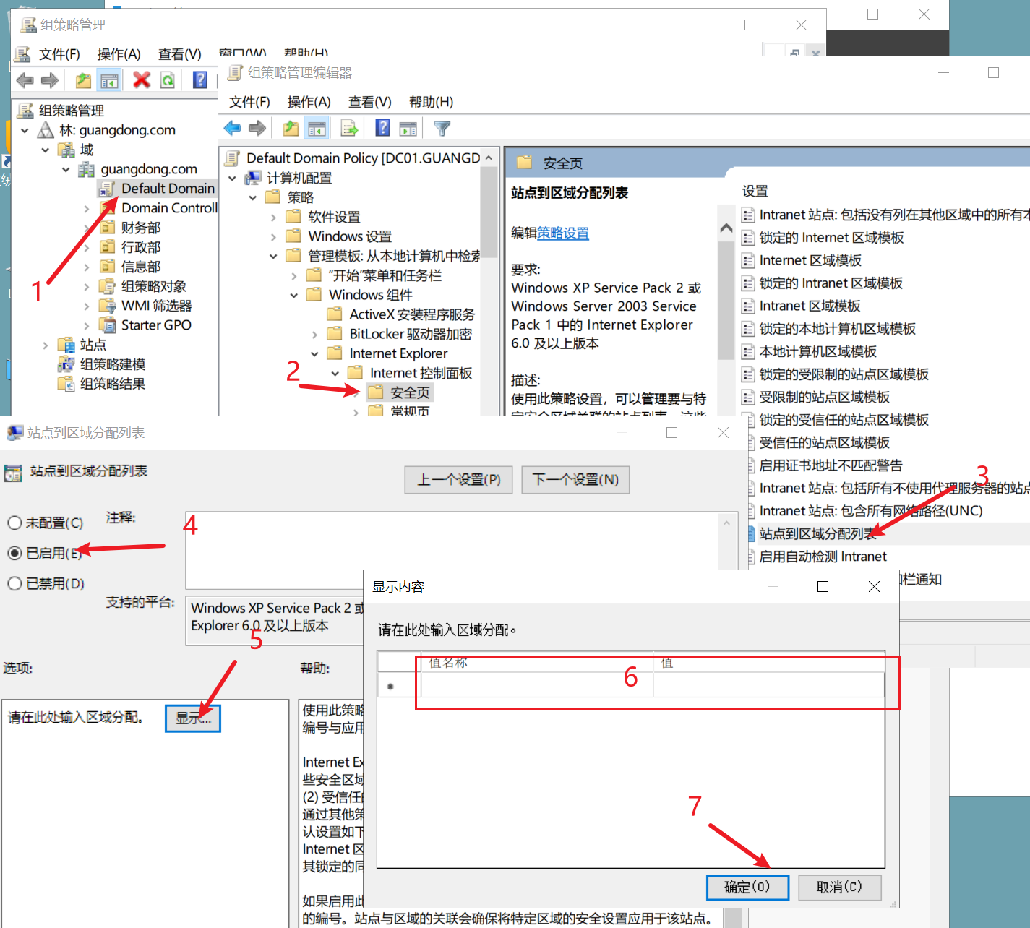
Task: Expand the 软件设置 node
Action: point(273,217)
